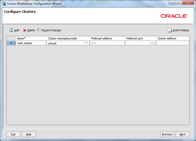Select the row 1 arrow indicator

coord(11,43)
